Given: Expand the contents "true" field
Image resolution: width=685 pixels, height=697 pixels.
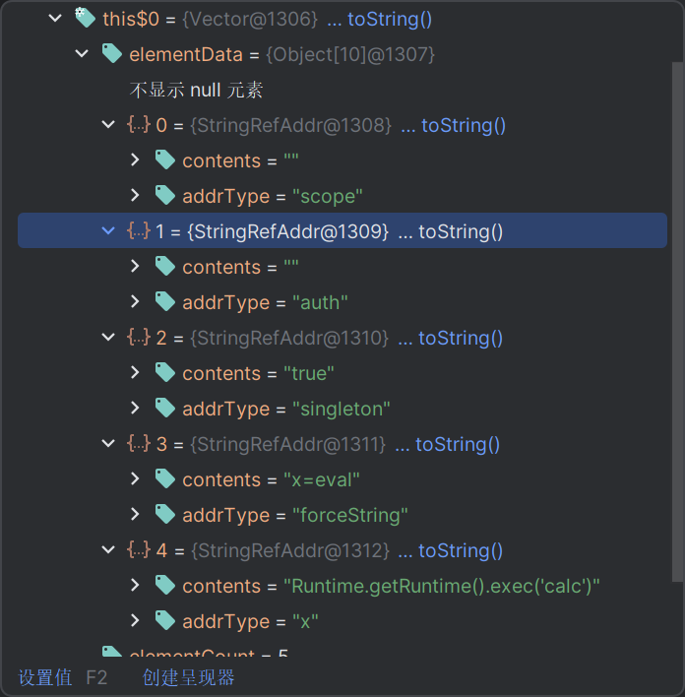Looking at the screenshot, I should pos(136,373).
